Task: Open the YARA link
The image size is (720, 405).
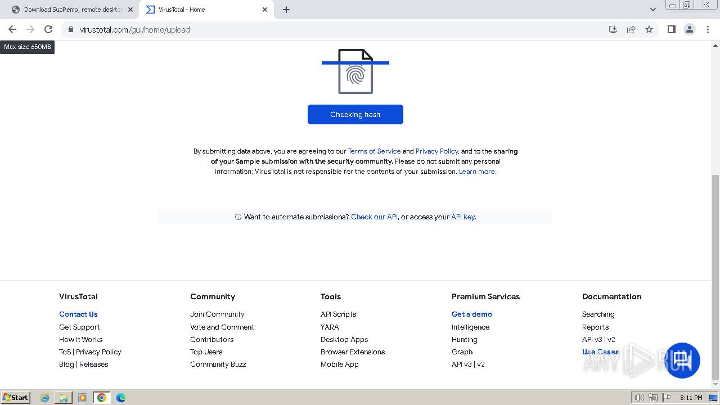Action: (330, 327)
